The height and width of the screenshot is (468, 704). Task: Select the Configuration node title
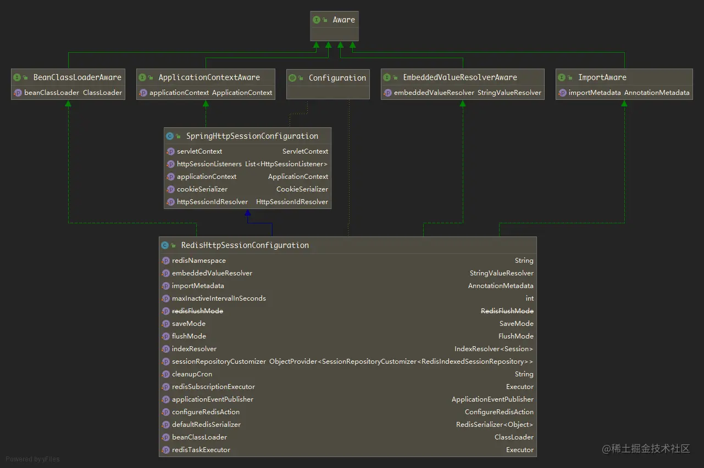click(x=337, y=78)
